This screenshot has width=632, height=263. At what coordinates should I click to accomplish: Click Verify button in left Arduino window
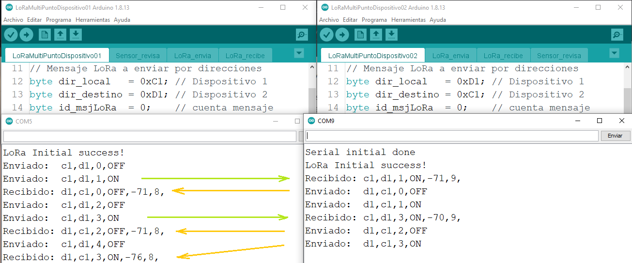pyautogui.click(x=11, y=34)
